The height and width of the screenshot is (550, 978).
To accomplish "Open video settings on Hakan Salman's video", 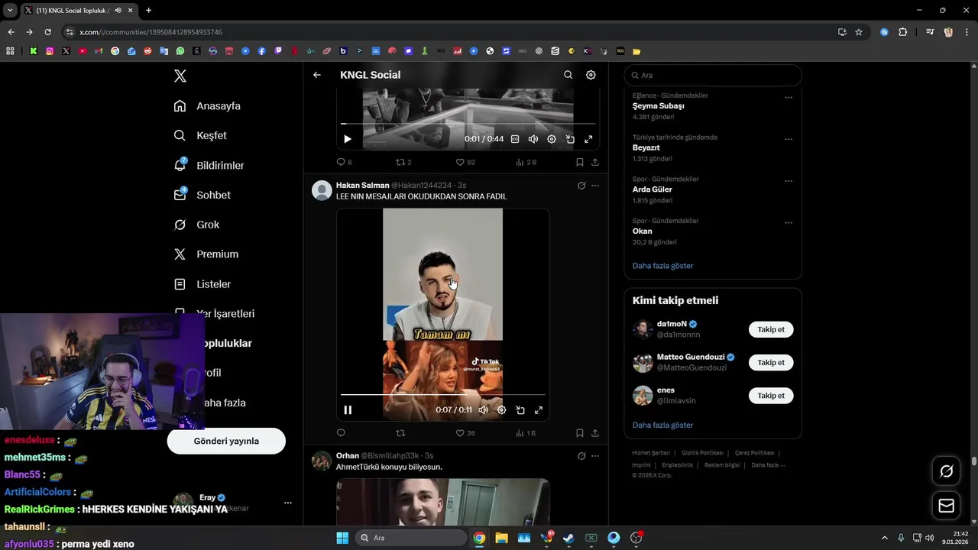I will coord(502,410).
